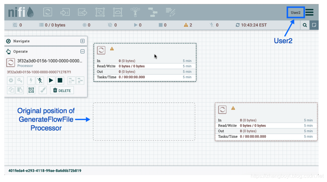Click the breadcrumb 401feda4-e293-4118-99ae-8a6d6b72b819
The image size is (327, 182).
click(45, 171)
